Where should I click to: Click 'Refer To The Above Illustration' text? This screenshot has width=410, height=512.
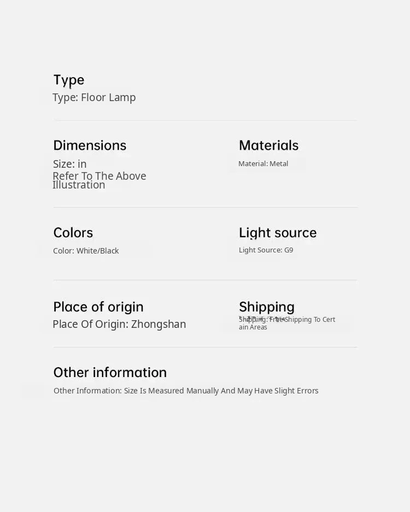tap(99, 180)
